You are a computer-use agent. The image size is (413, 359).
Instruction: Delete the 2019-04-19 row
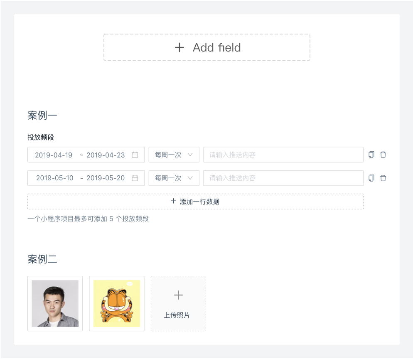[x=383, y=155]
